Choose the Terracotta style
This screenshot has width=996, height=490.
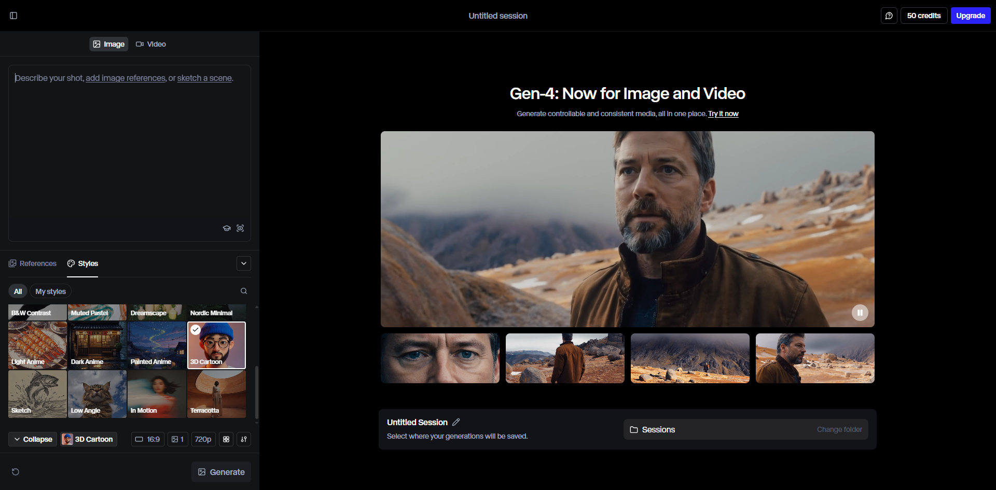tap(216, 394)
